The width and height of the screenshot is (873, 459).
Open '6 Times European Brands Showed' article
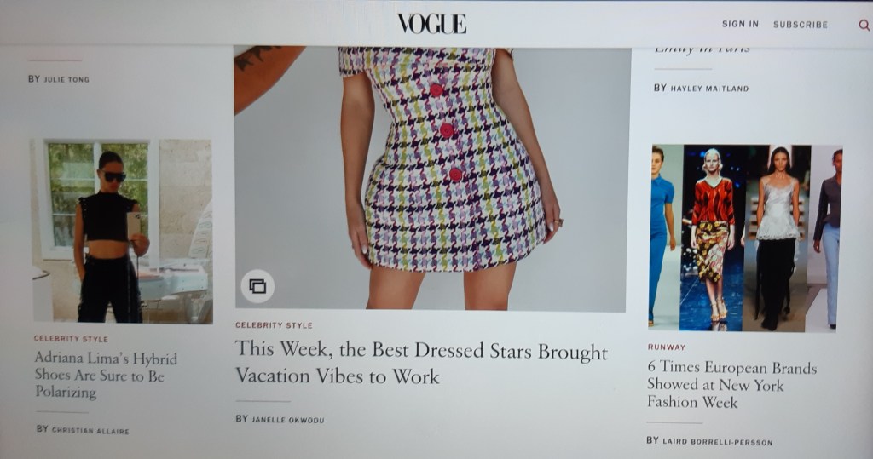point(731,384)
